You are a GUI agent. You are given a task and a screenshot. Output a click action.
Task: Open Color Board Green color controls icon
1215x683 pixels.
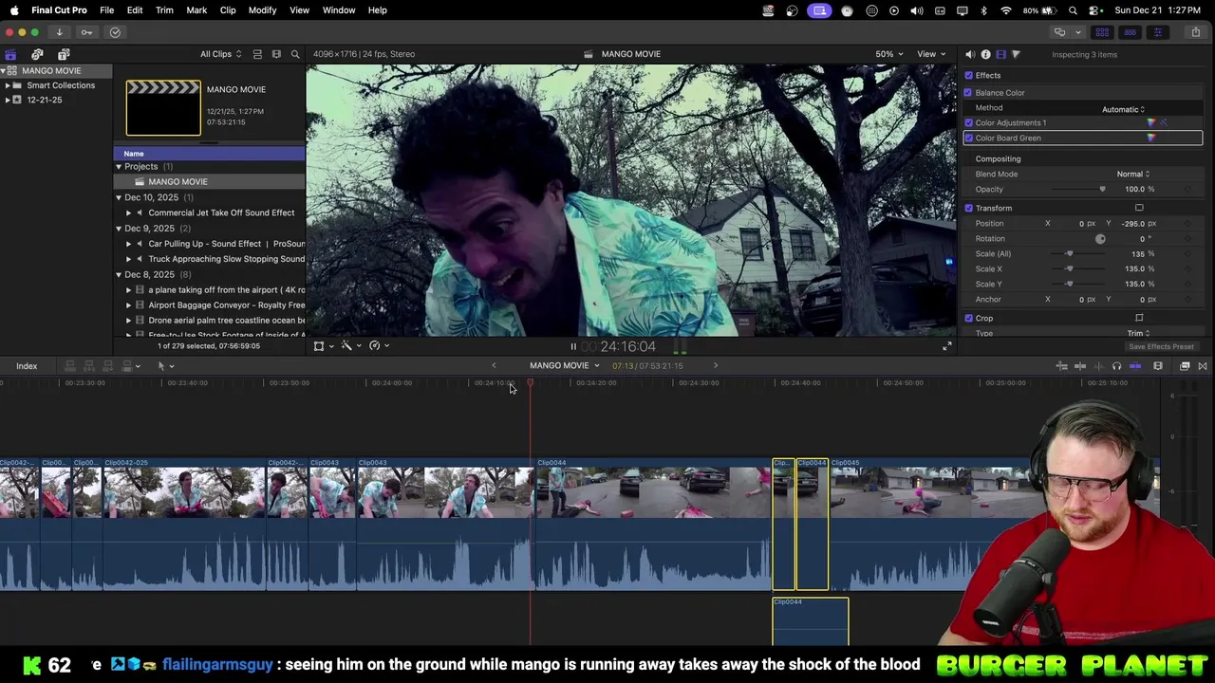pyautogui.click(x=1151, y=138)
